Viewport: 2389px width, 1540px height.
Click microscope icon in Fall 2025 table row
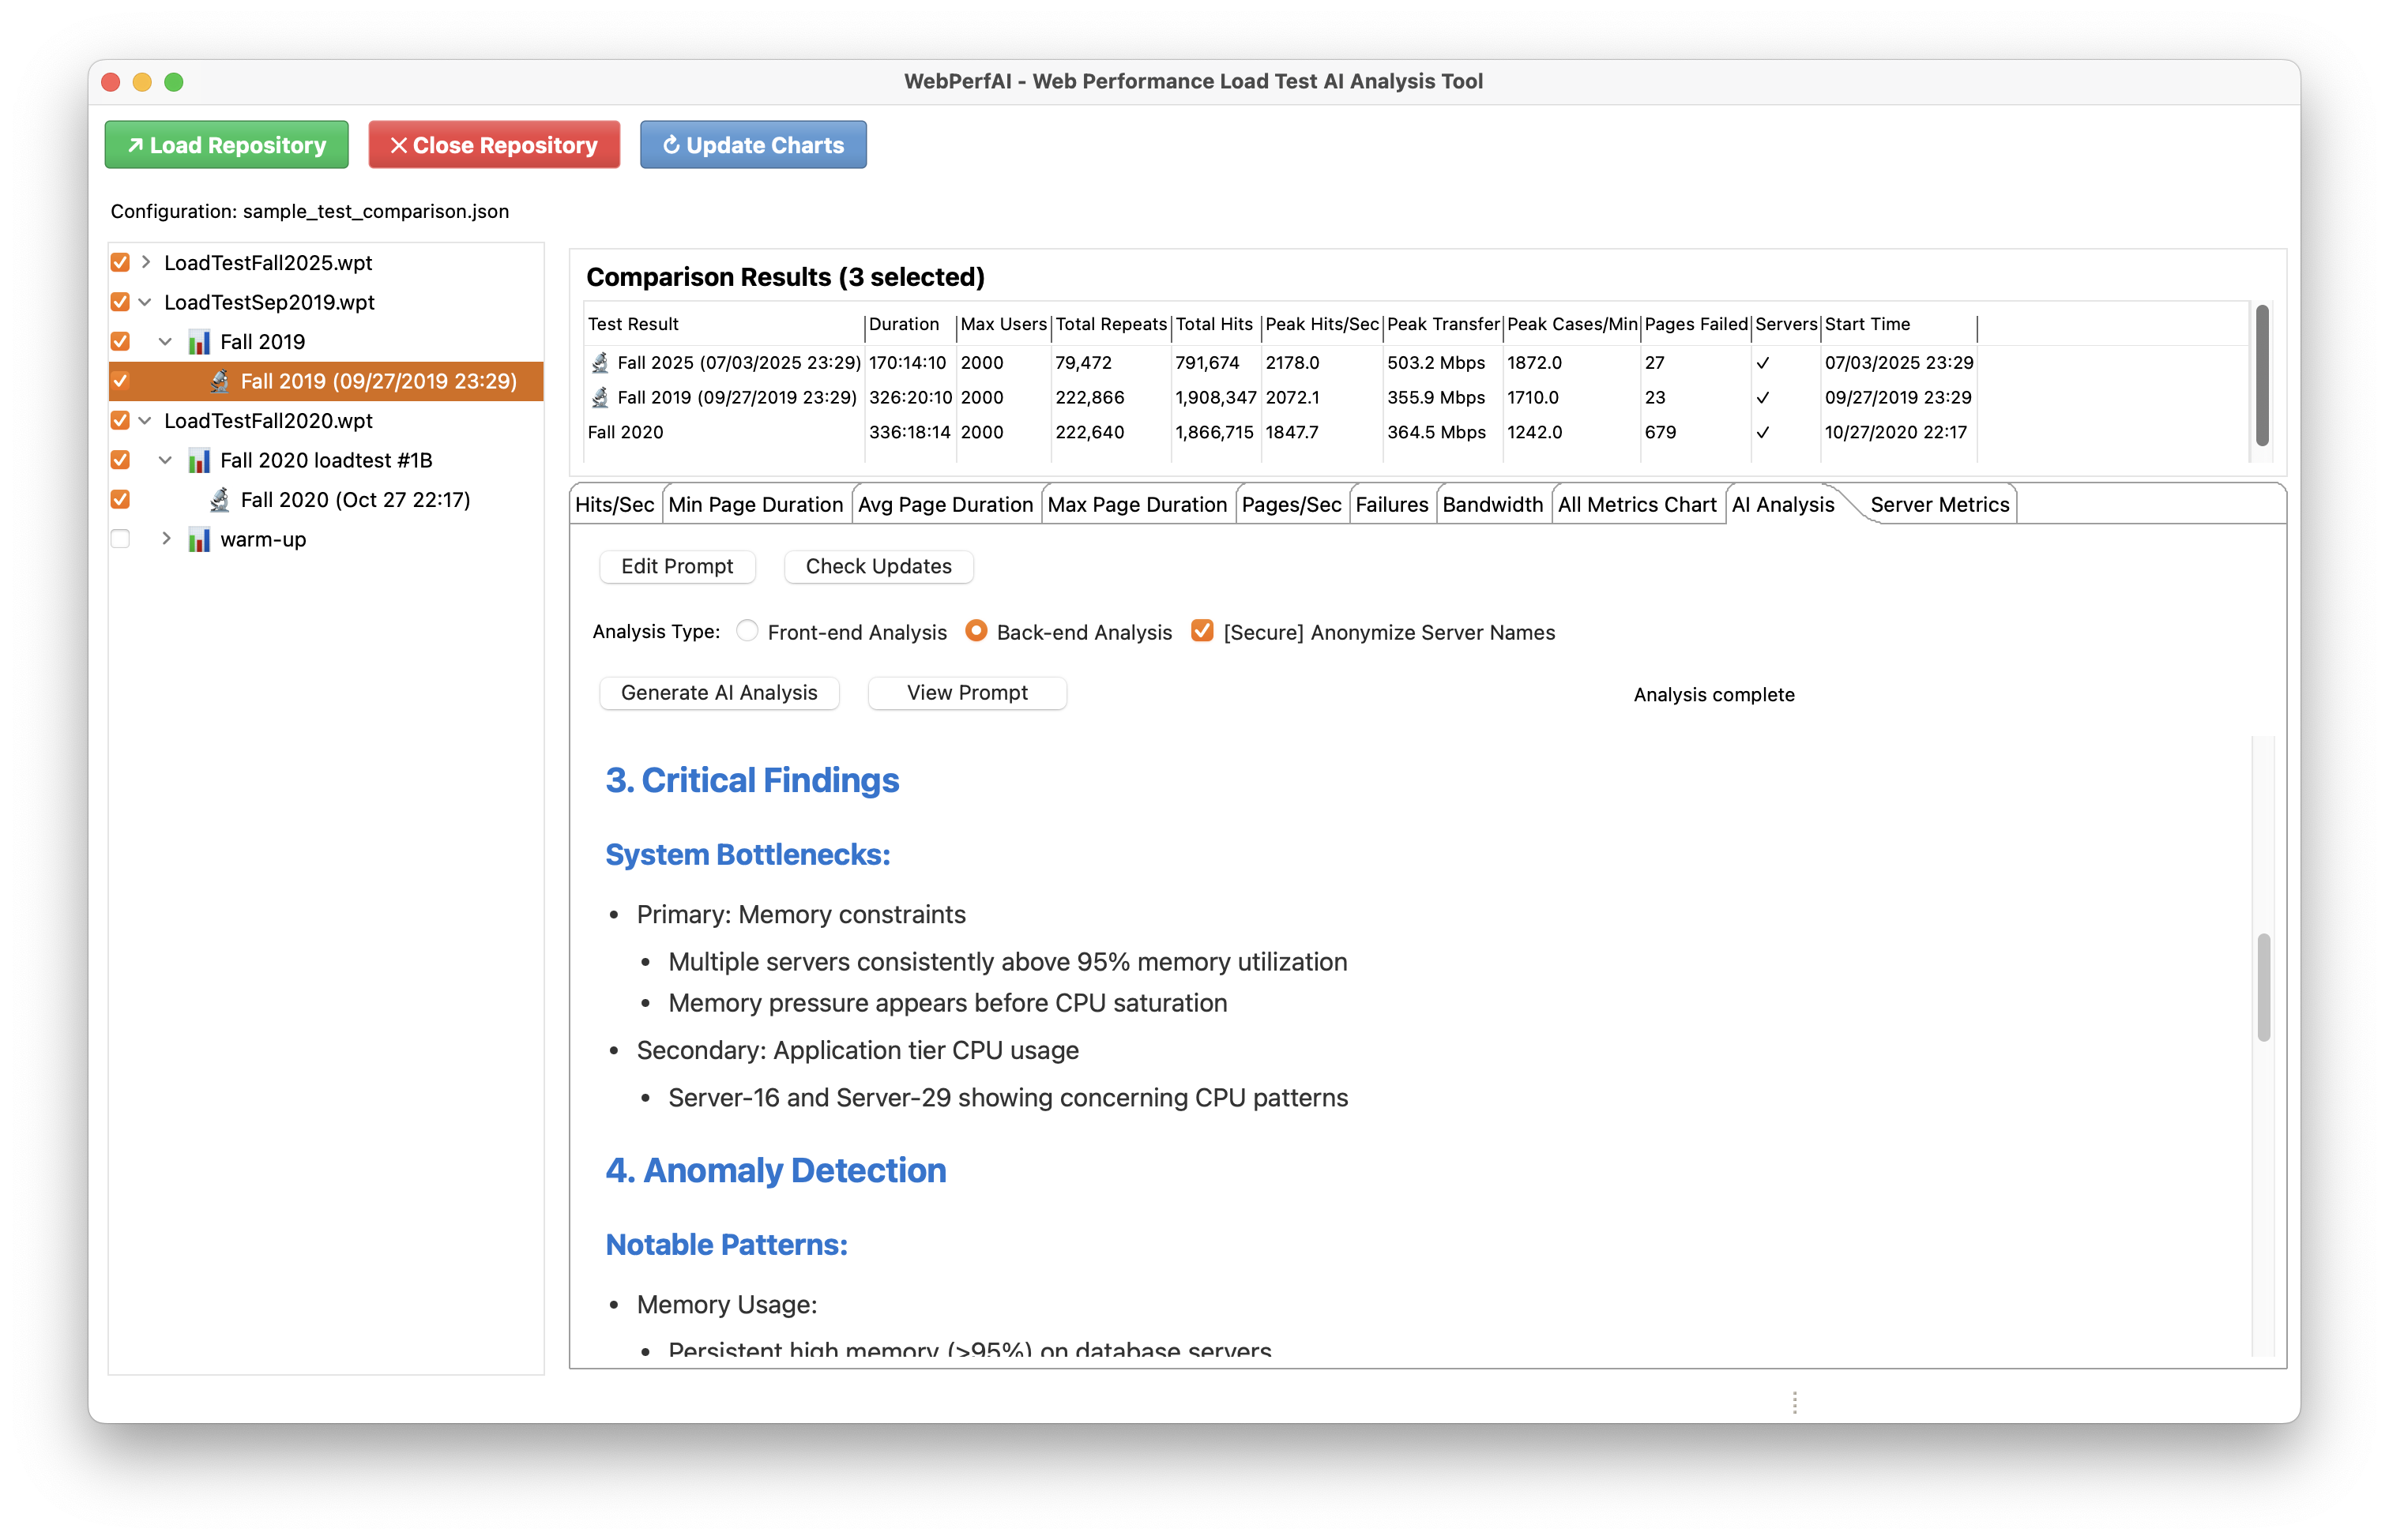coord(600,363)
